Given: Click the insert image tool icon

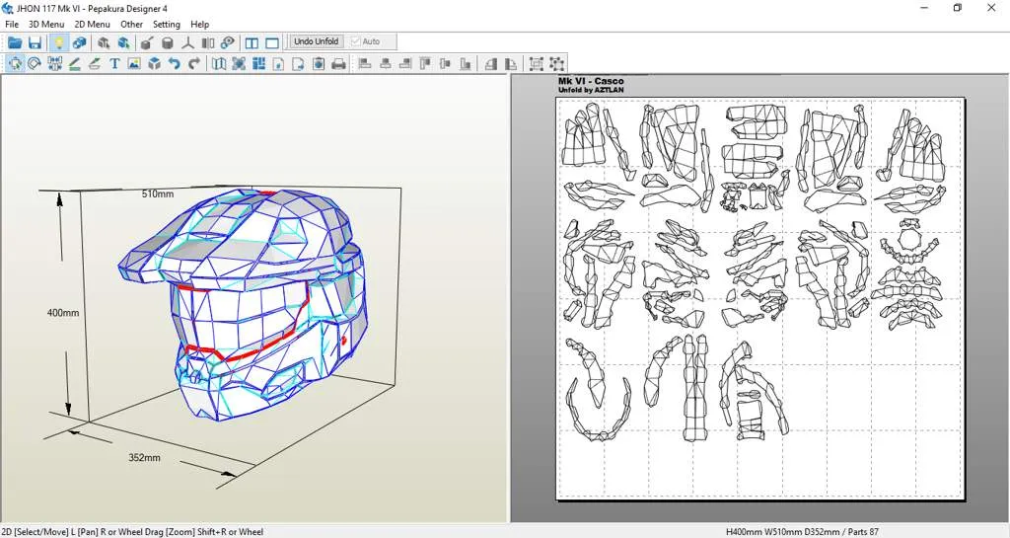Looking at the screenshot, I should coord(134,64).
